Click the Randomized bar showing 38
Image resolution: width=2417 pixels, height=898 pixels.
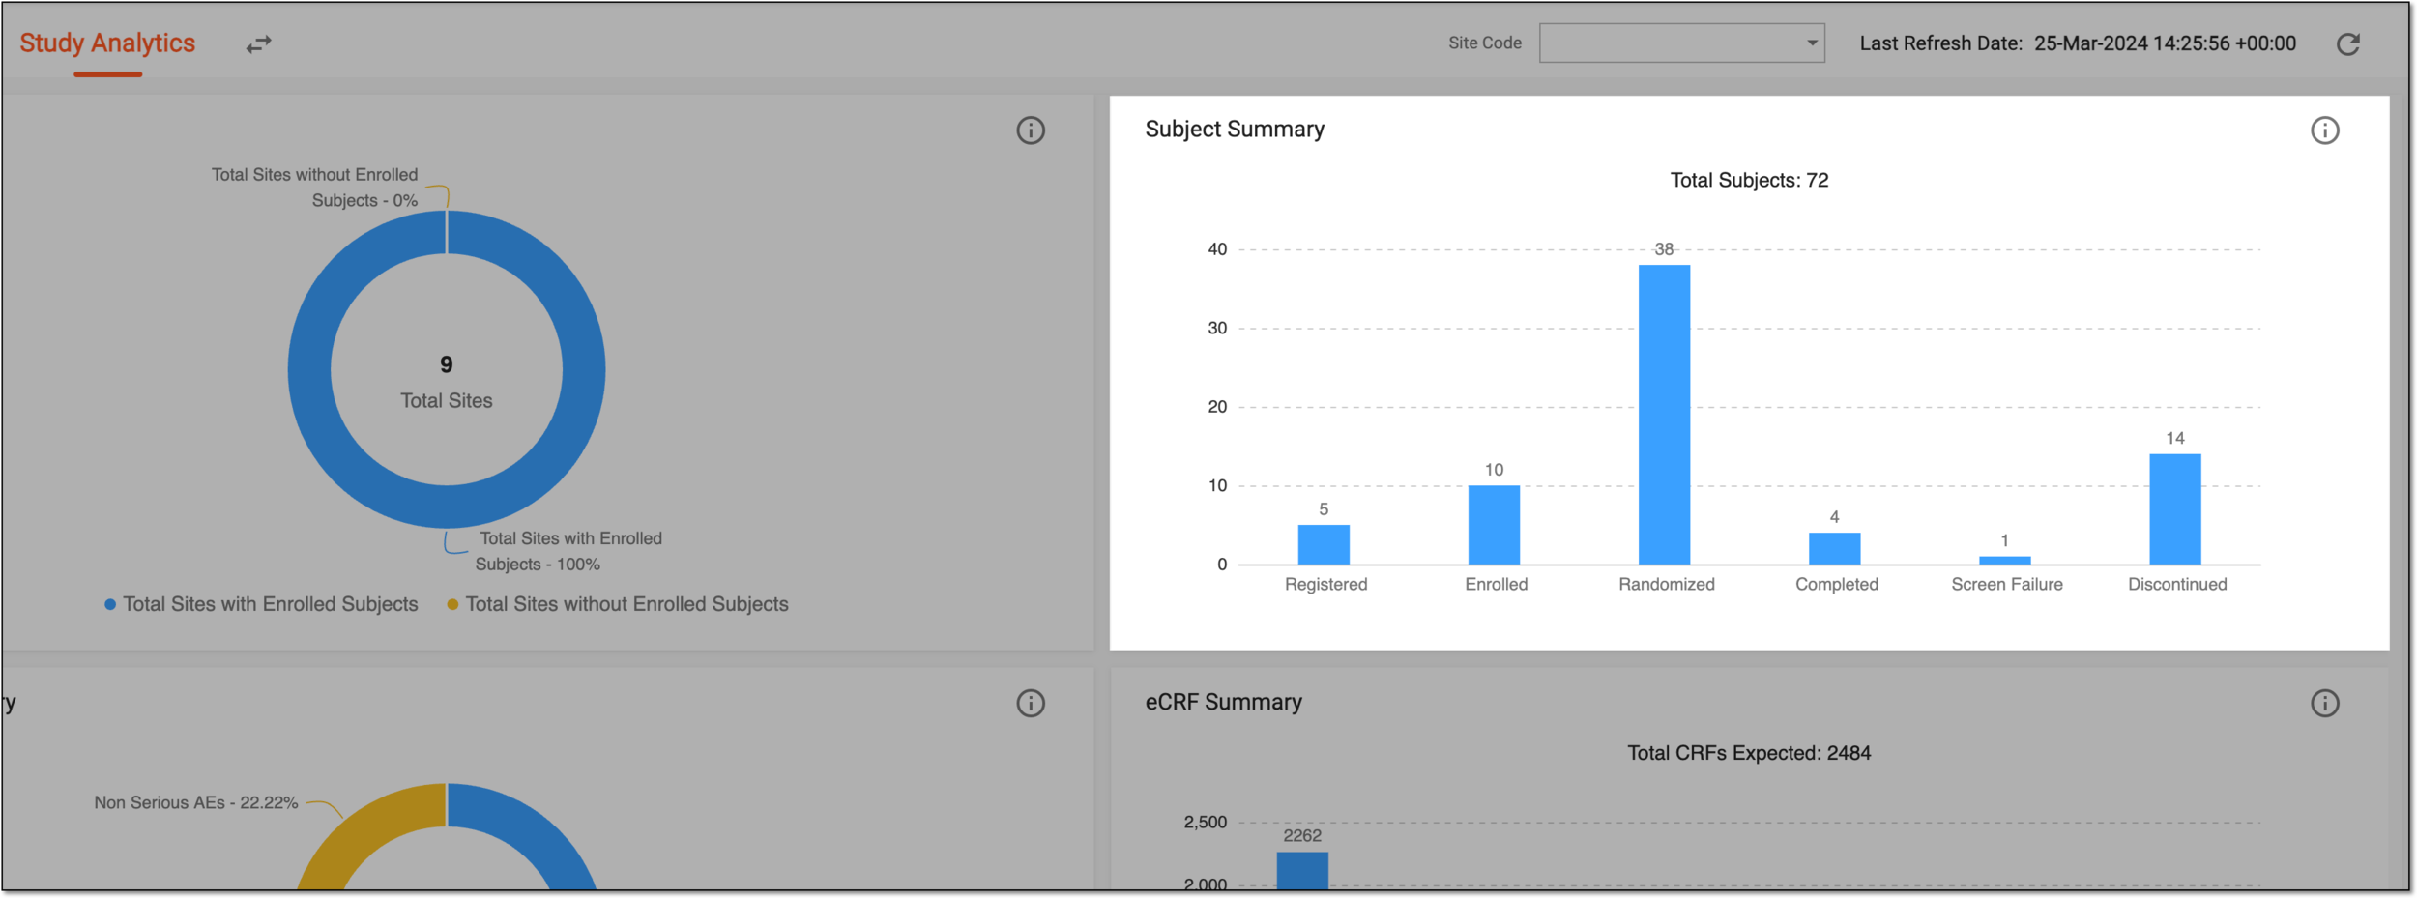pyautogui.click(x=1664, y=415)
